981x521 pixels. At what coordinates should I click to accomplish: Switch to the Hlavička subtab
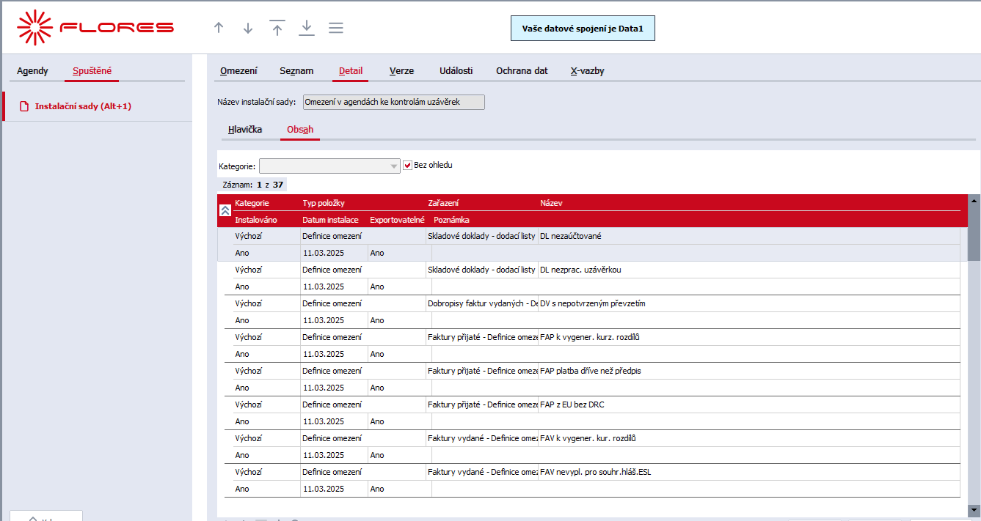point(245,130)
